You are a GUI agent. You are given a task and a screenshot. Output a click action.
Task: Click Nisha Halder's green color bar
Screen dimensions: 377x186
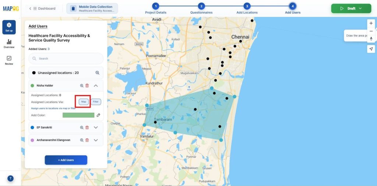tap(78, 115)
